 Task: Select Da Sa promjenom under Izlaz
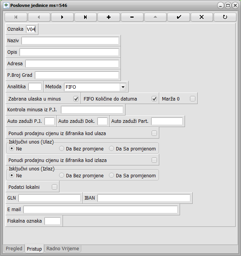pos(112,175)
